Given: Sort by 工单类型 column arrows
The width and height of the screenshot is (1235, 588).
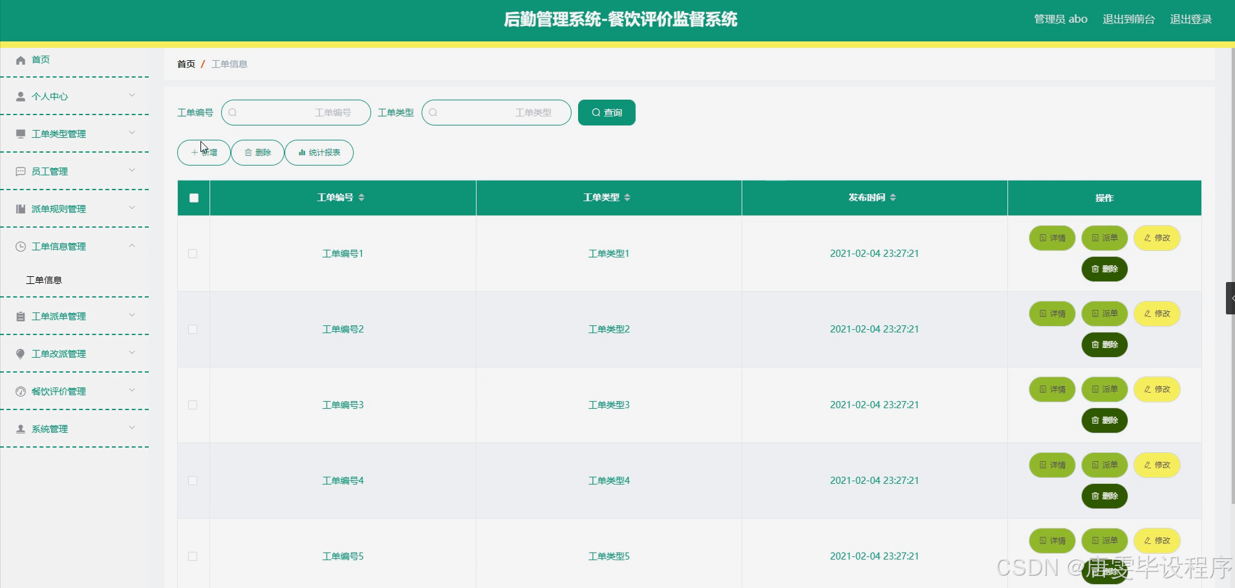Looking at the screenshot, I should pos(627,197).
